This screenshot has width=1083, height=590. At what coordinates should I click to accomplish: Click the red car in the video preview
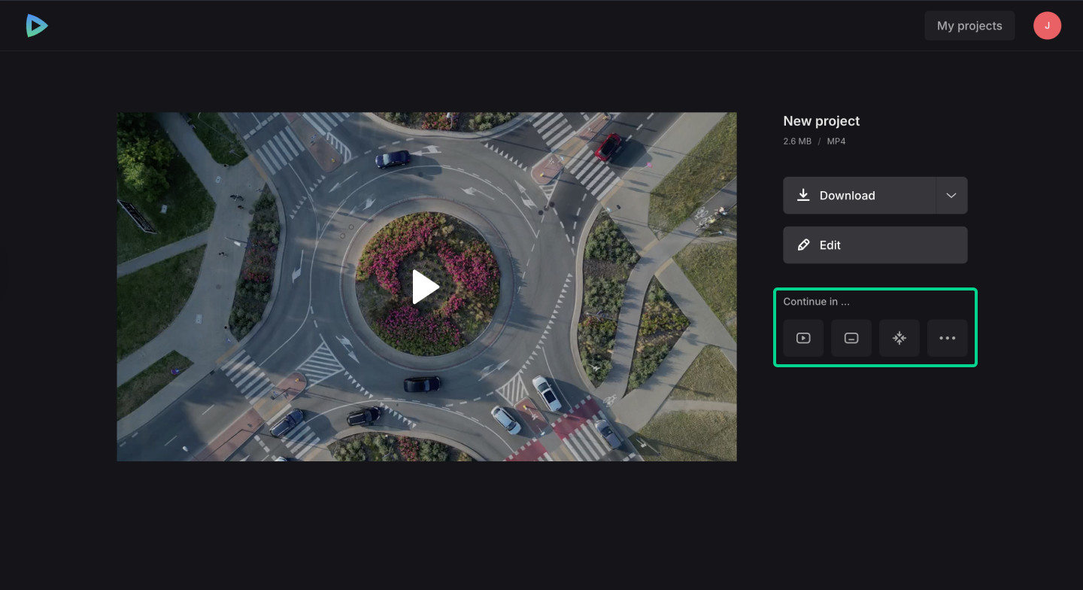click(x=608, y=146)
